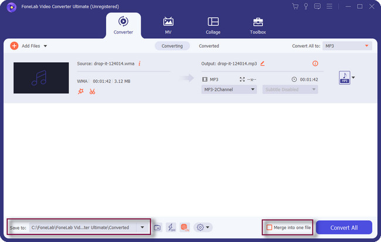Open the feedback chat icon
The image size is (381, 242).
(x=317, y=6)
